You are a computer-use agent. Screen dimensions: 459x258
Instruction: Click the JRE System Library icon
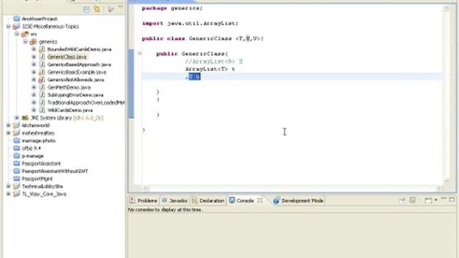[25, 118]
